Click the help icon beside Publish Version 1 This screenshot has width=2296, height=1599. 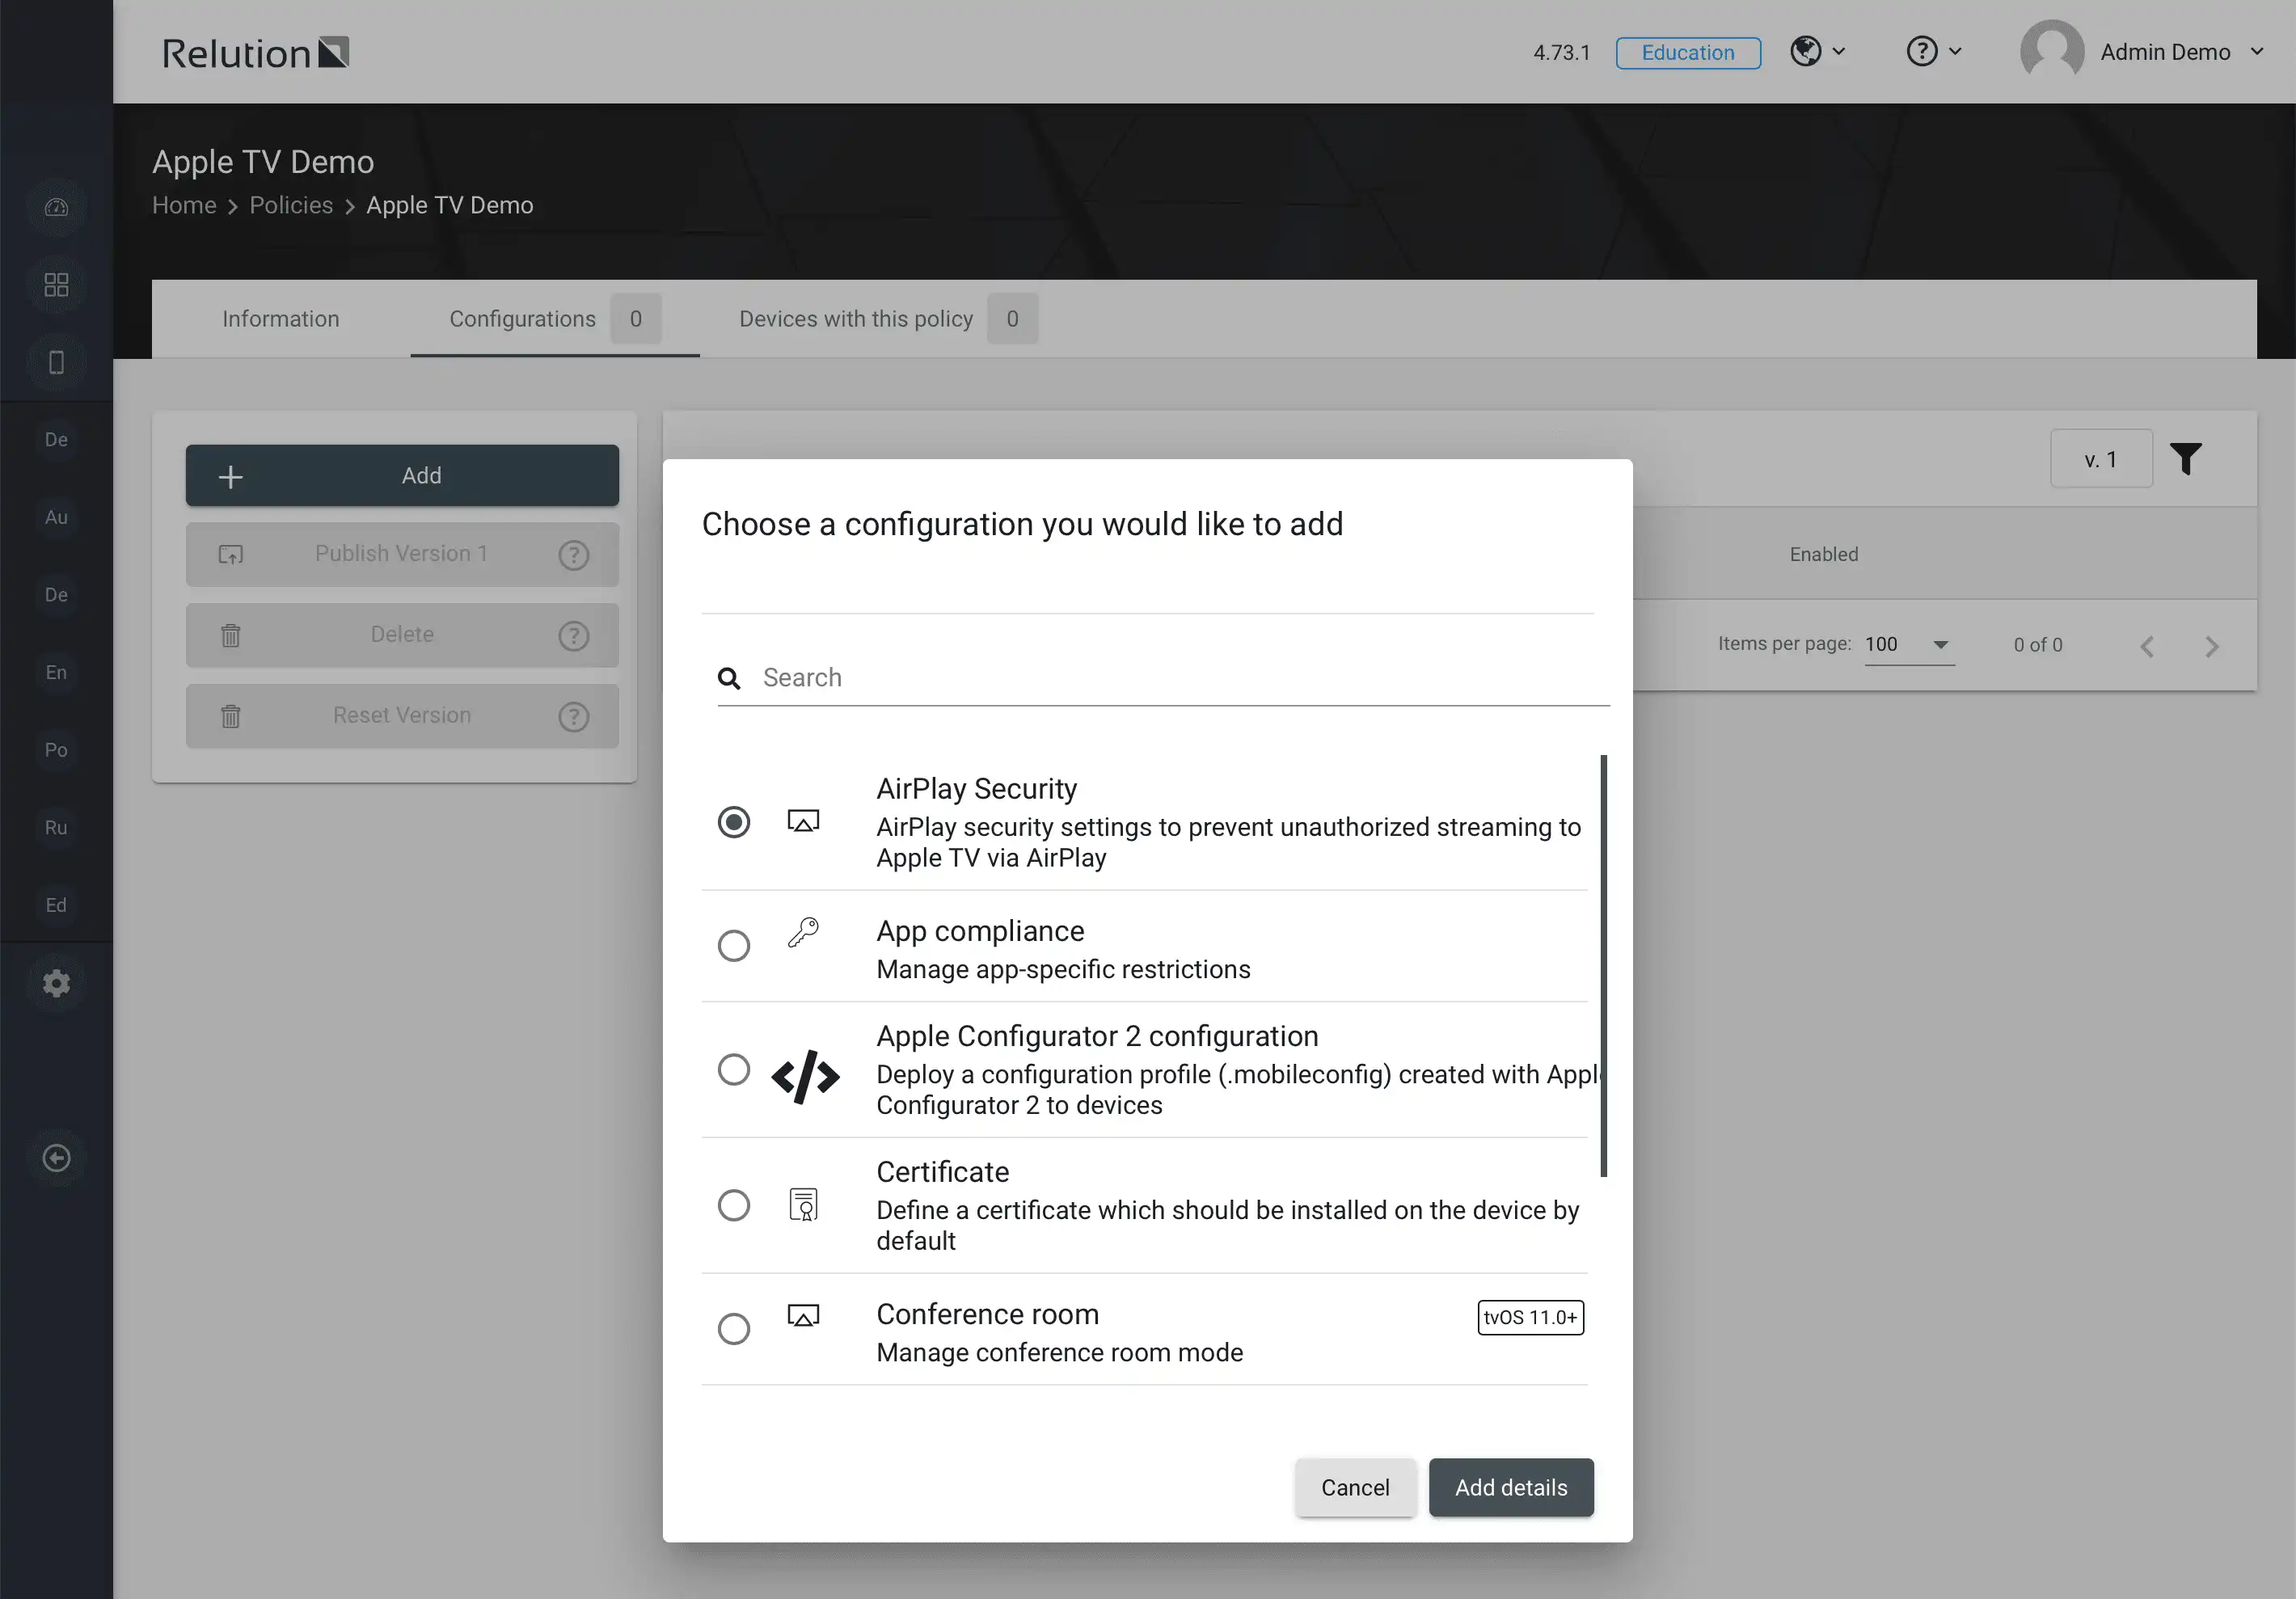573,554
